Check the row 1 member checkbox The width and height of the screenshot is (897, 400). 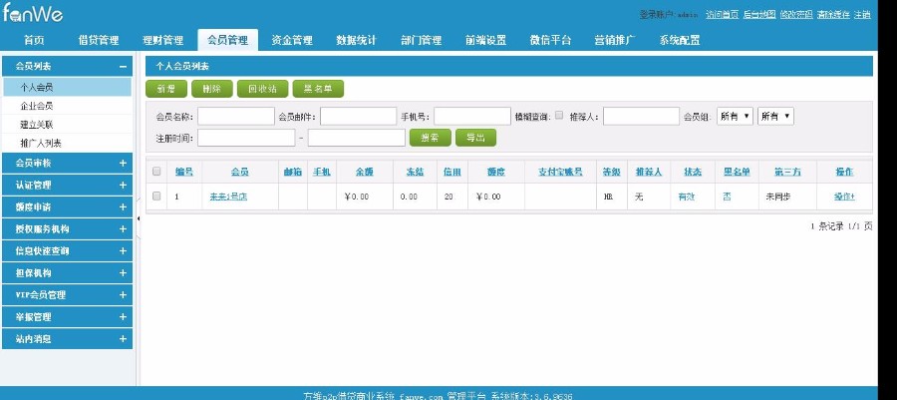point(156,196)
